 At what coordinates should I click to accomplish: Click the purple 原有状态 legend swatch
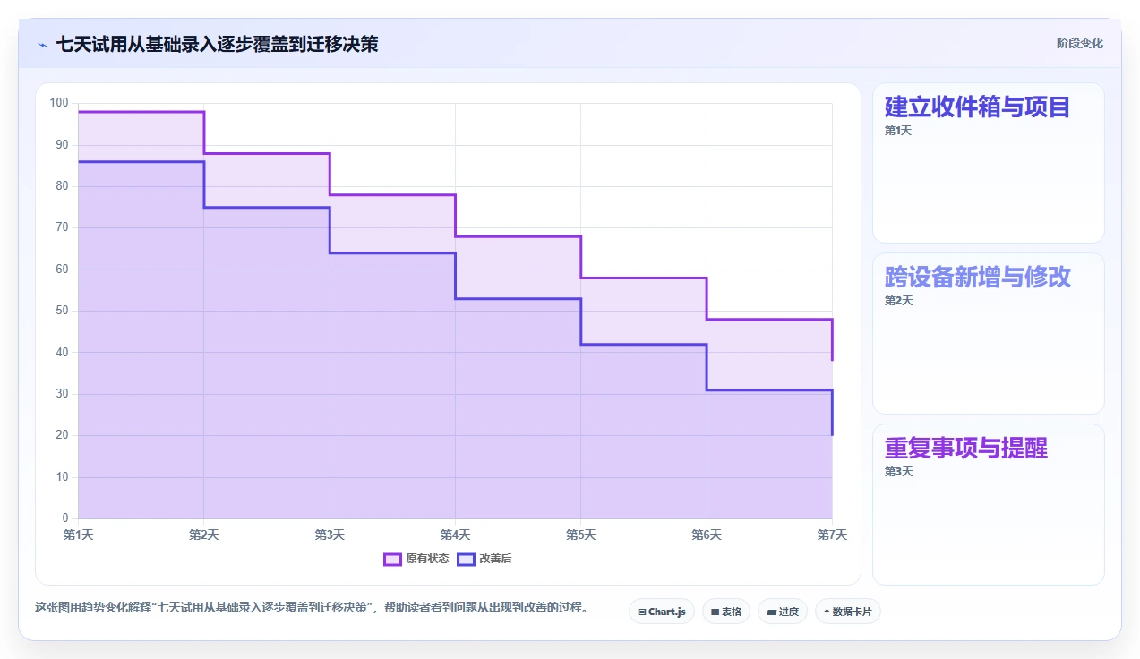pyautogui.click(x=392, y=559)
